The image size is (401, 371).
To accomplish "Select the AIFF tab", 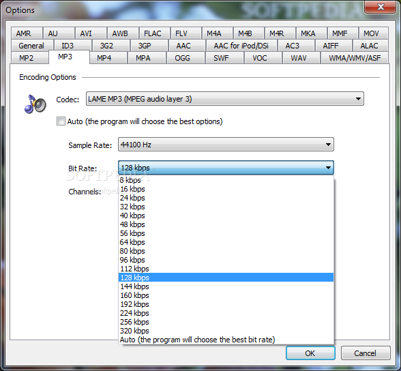I will (333, 46).
